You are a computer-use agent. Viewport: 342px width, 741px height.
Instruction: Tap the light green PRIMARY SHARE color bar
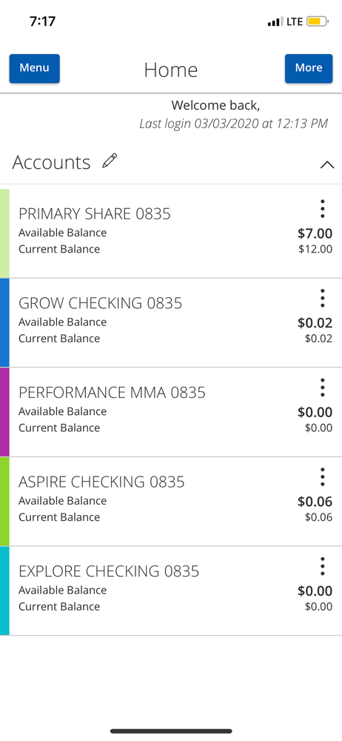[4, 233]
